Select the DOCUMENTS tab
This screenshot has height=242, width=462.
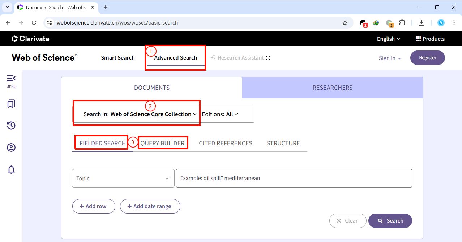click(152, 88)
